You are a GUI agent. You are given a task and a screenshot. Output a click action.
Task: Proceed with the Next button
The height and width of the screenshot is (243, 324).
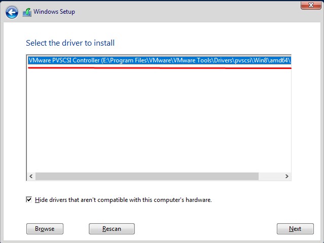pos(295,228)
